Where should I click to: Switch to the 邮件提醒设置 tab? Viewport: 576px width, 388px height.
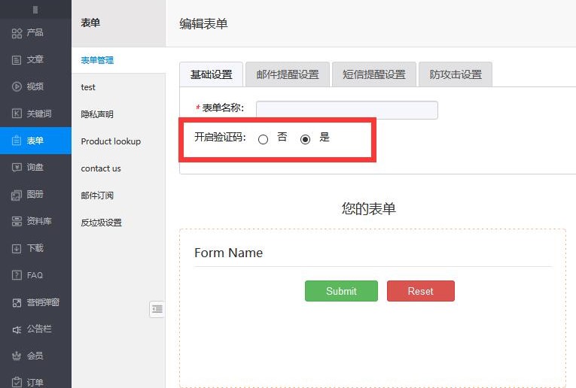click(287, 74)
